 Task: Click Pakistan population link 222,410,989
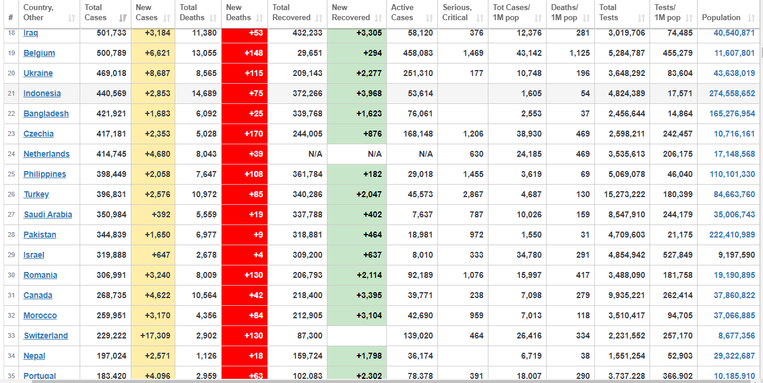tap(732, 235)
